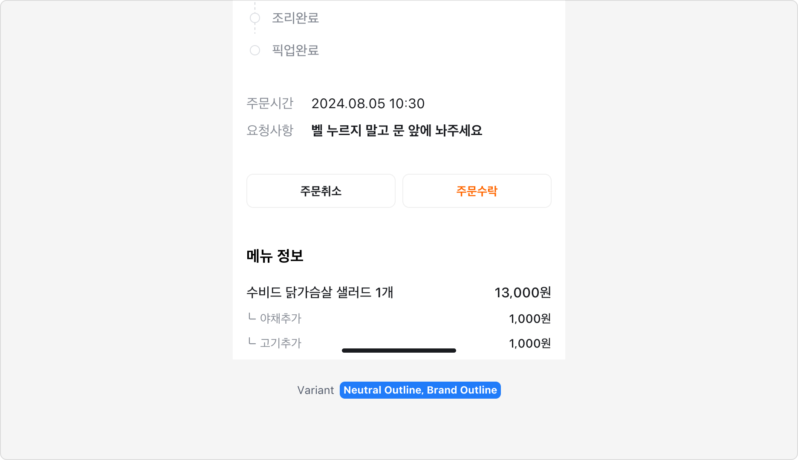Tap the home indicator bar

(x=399, y=350)
